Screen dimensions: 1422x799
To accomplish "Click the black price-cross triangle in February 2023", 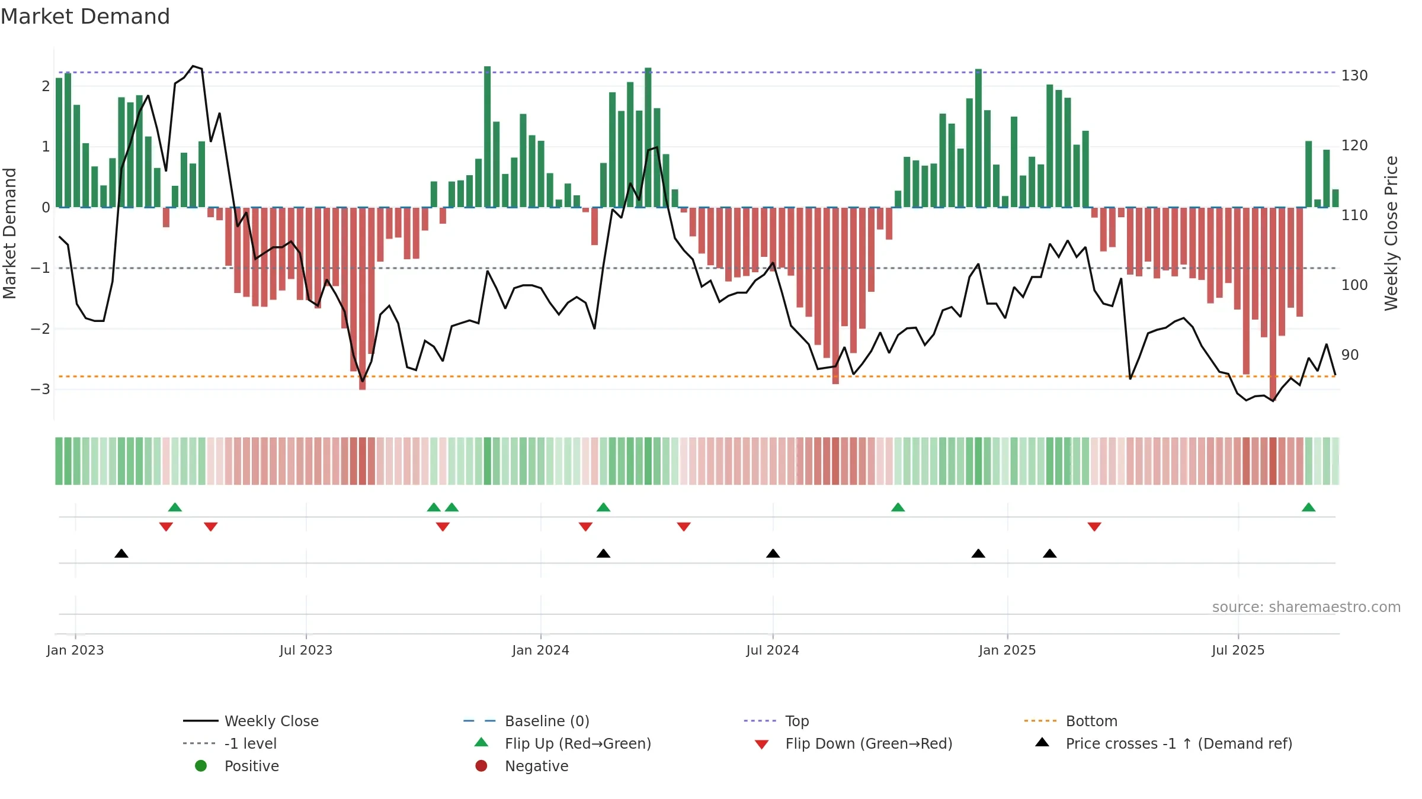I will tap(121, 553).
